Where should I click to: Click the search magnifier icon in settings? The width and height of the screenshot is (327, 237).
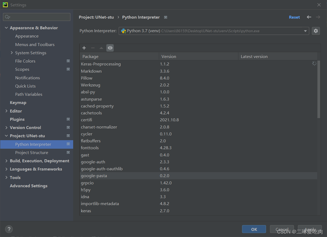(x=7, y=17)
